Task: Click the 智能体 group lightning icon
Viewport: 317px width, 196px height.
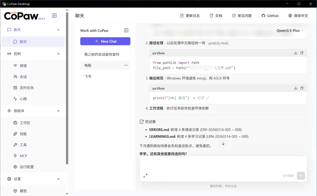Action: tap(9, 111)
